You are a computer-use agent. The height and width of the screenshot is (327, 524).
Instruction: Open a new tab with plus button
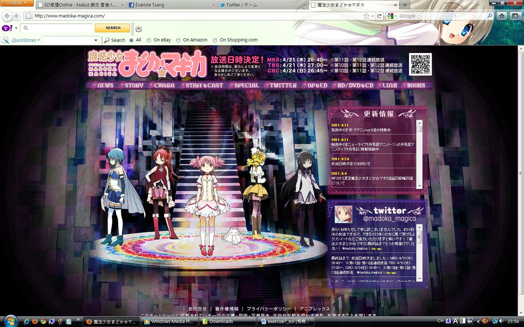click(x=405, y=5)
